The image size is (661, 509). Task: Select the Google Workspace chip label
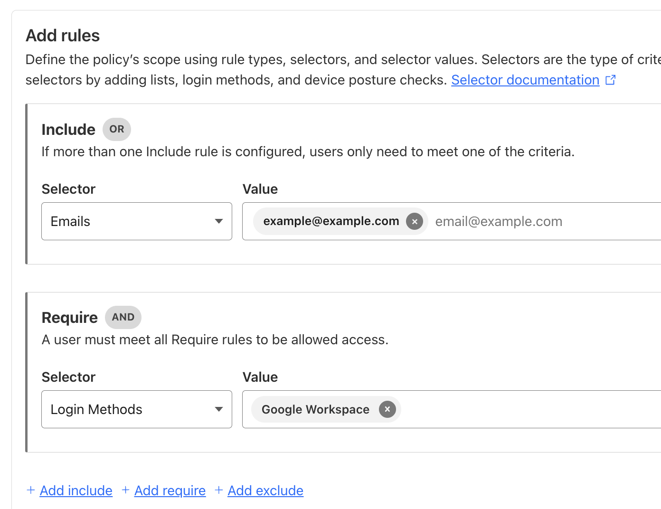(315, 409)
